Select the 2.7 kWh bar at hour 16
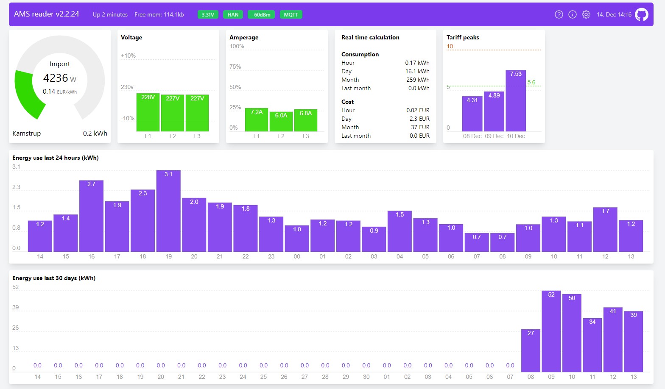 click(91, 216)
